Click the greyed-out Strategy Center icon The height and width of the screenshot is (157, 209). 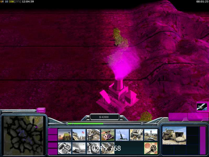[65, 148]
